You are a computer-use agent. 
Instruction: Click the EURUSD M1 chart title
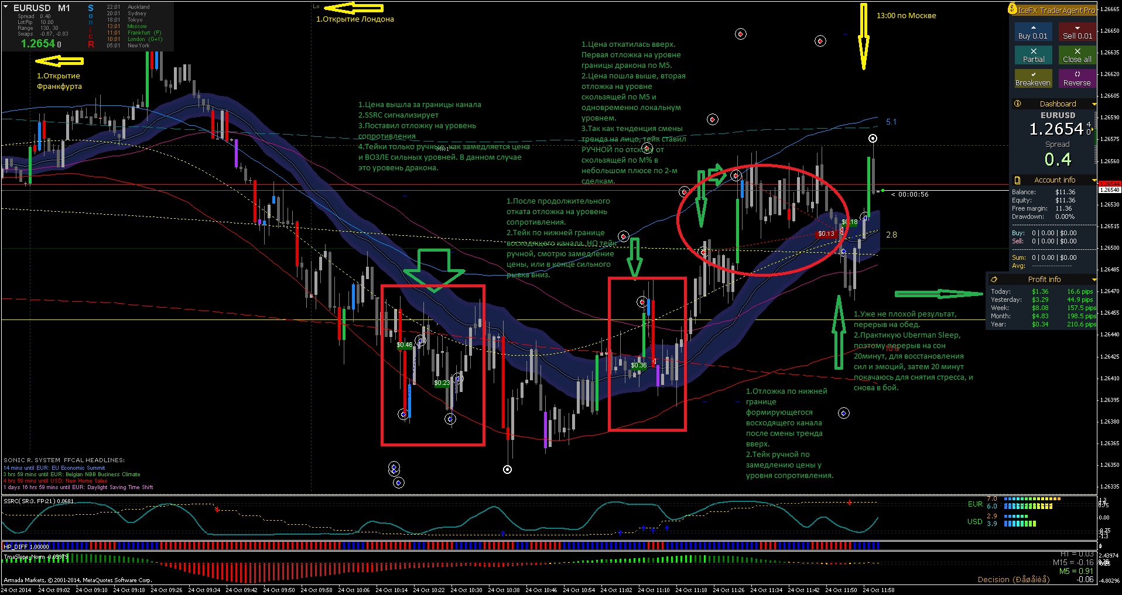click(x=42, y=8)
